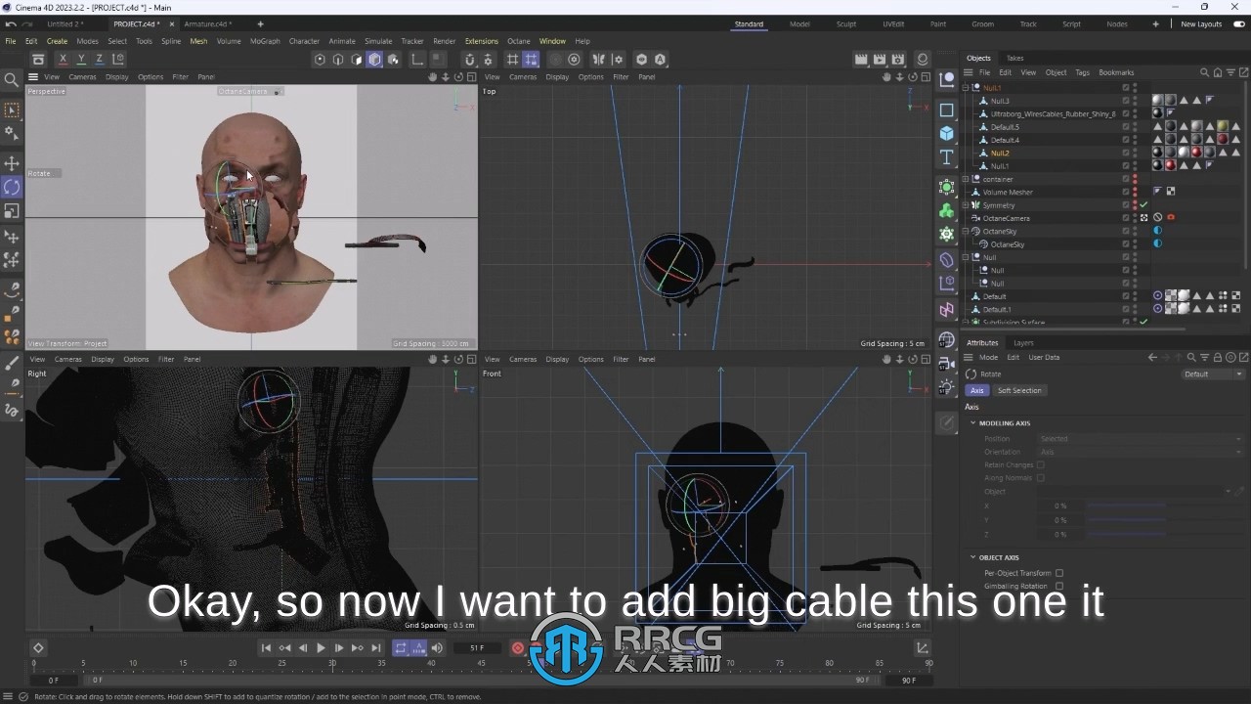Click the Null object icon in side palette
The width and height of the screenshot is (1251, 704).
click(x=946, y=81)
